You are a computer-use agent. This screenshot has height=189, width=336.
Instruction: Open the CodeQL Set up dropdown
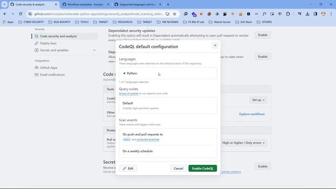(258, 100)
